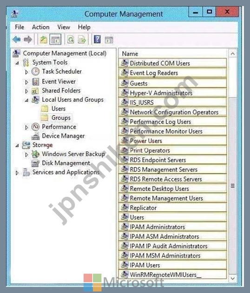250x293 pixels.
Task: Toggle the Show/Hide Console Tree icon
Action: [55, 39]
